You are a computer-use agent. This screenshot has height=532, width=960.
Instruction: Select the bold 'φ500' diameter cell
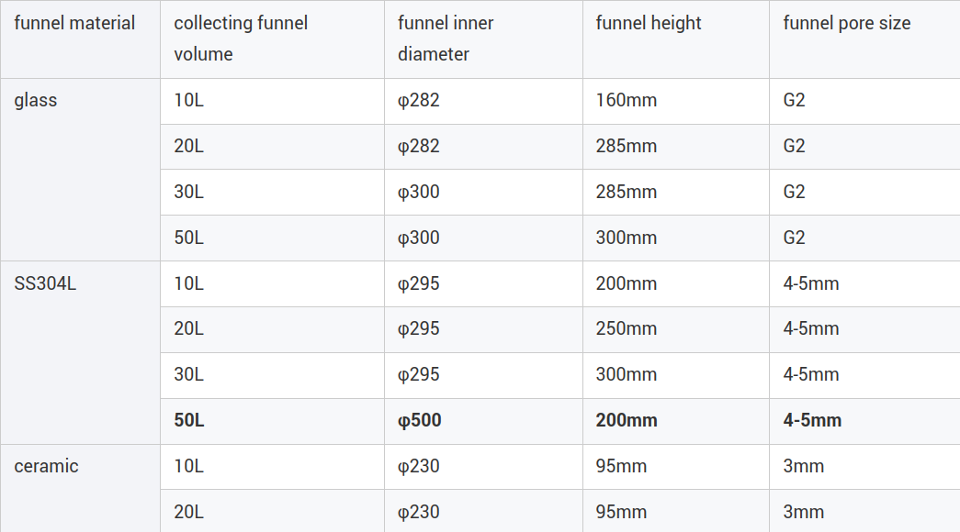(483, 421)
